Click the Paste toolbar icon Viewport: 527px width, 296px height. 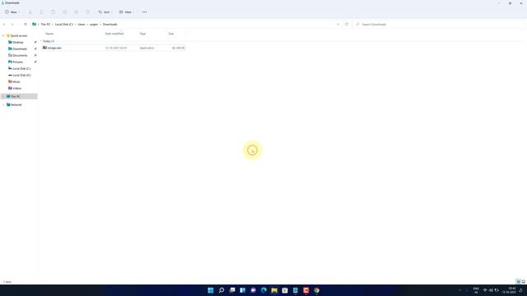53,12
